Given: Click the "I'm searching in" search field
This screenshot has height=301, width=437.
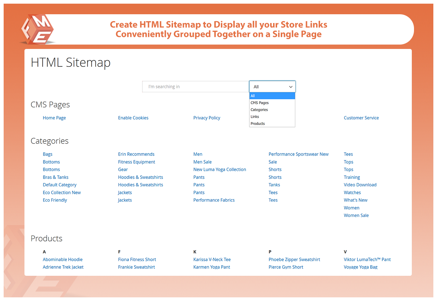Looking at the screenshot, I should pyautogui.click(x=195, y=87).
